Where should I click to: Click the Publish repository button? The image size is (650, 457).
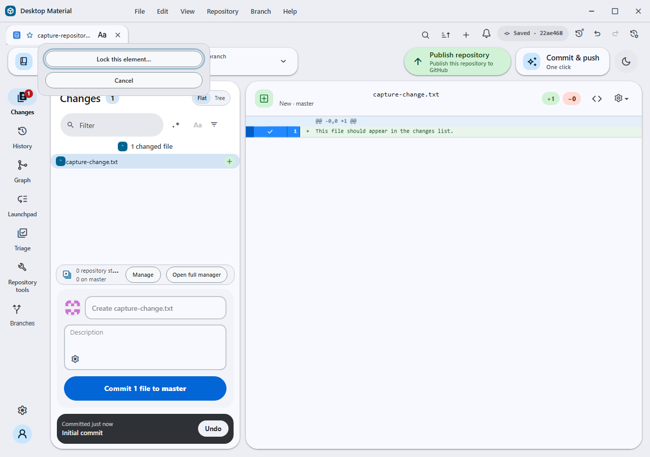pos(458,61)
